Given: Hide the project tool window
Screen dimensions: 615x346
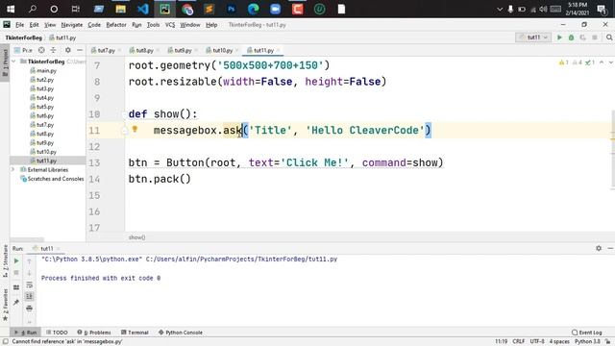Looking at the screenshot, I should (x=80, y=50).
